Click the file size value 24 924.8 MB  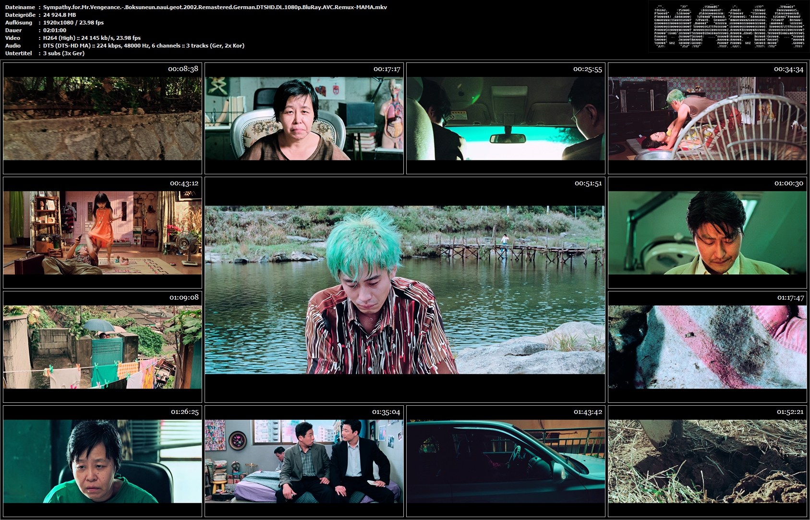pos(60,15)
